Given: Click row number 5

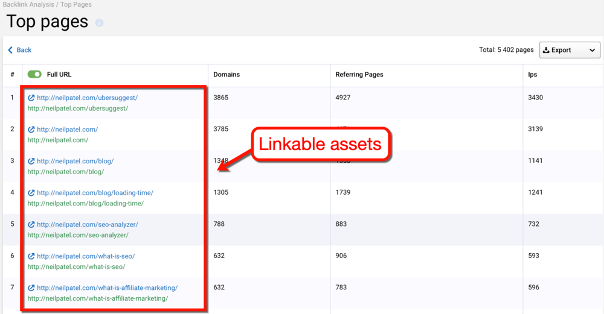Looking at the screenshot, I should click(x=12, y=224).
